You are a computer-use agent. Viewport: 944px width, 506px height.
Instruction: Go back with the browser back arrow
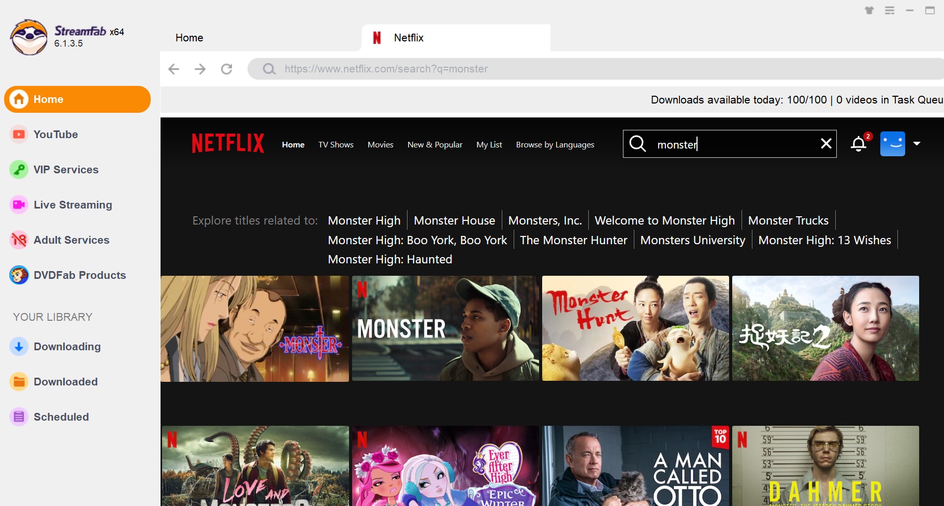[x=174, y=69]
